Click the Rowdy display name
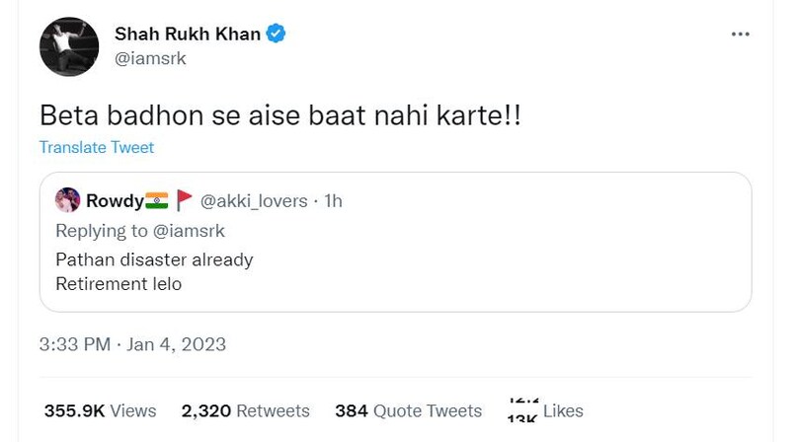The height and width of the screenshot is (442, 797). coord(115,201)
